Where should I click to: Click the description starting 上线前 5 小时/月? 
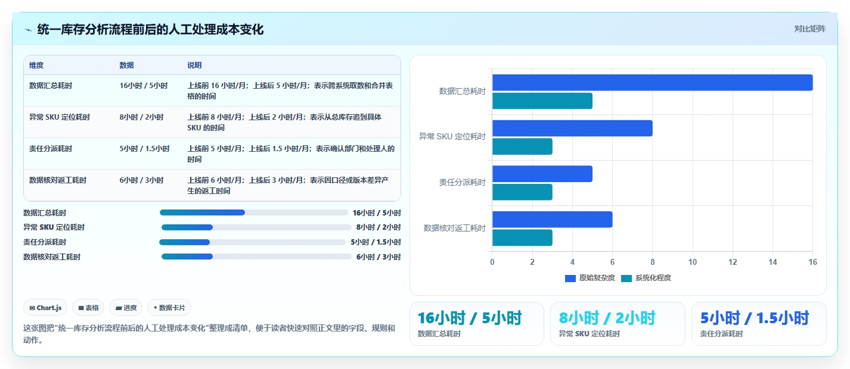tap(291, 154)
